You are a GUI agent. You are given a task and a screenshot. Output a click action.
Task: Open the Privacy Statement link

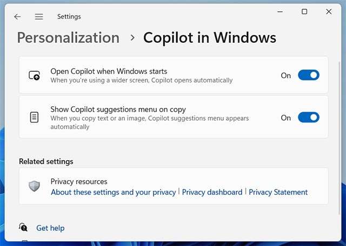(278, 192)
